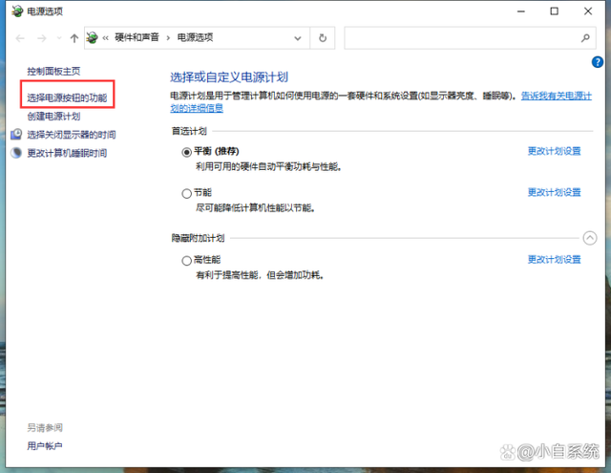Go to 硬件和声音 in the breadcrumb
Image resolution: width=611 pixels, height=473 pixels.
(139, 38)
